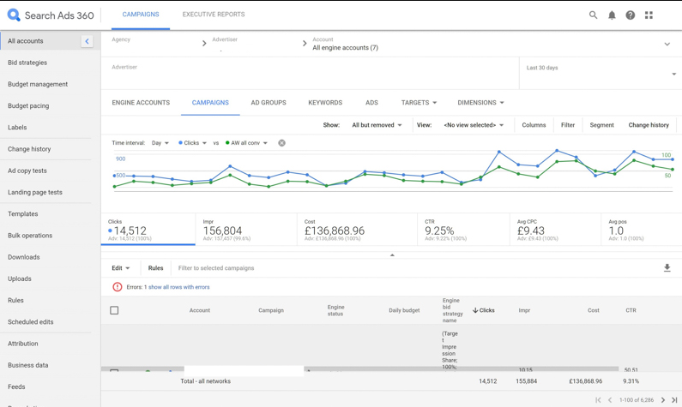Go to the previous results page

pyautogui.click(x=610, y=400)
